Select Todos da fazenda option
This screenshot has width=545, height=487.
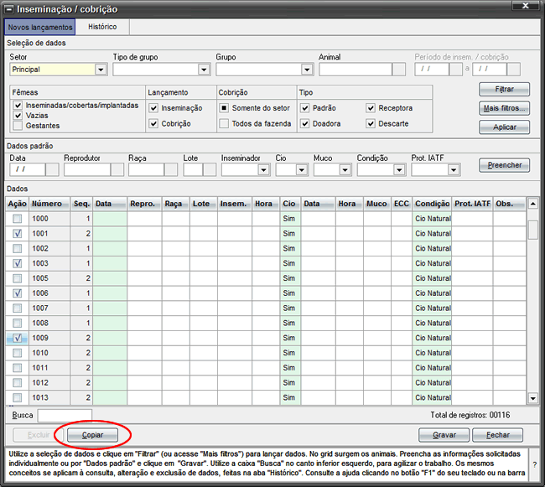pyautogui.click(x=224, y=124)
